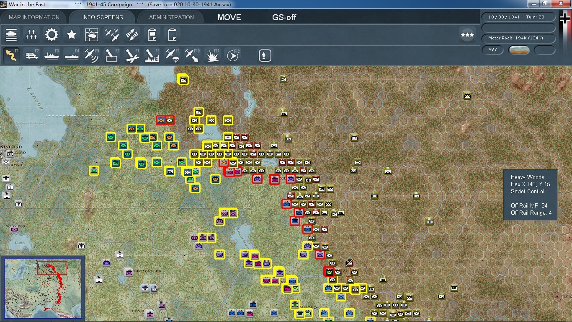
Task: Open the production gear icon
Action: click(52, 34)
